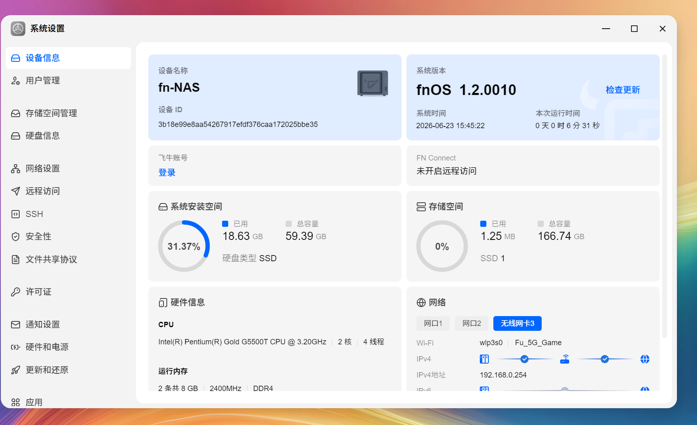Image resolution: width=697 pixels, height=425 pixels.
Task: Click the 登录 link for 飞牛账号
Action: [167, 173]
